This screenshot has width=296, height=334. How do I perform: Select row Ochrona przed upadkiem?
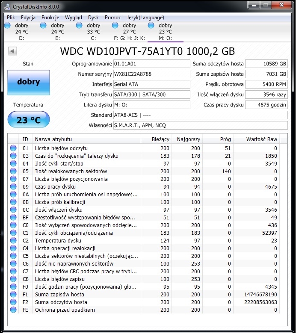tap(144, 310)
